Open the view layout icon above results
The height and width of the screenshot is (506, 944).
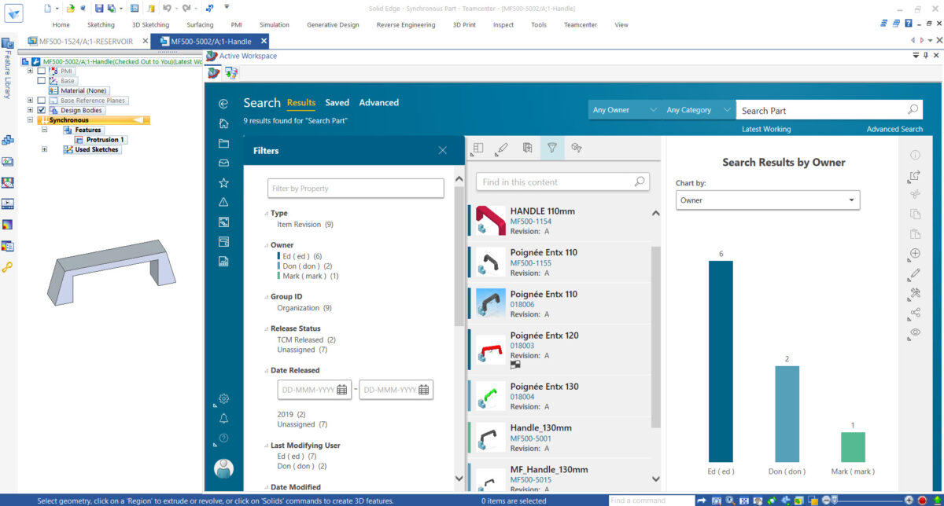click(478, 147)
